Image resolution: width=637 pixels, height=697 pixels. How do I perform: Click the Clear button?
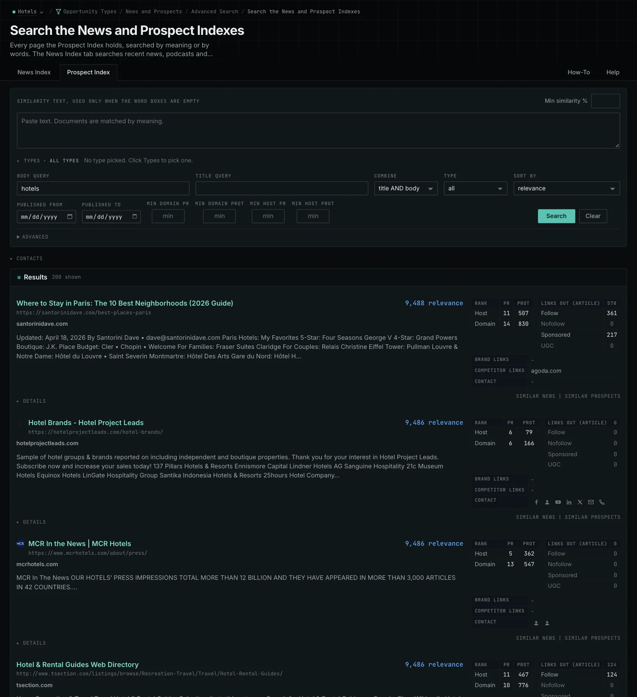click(x=593, y=216)
